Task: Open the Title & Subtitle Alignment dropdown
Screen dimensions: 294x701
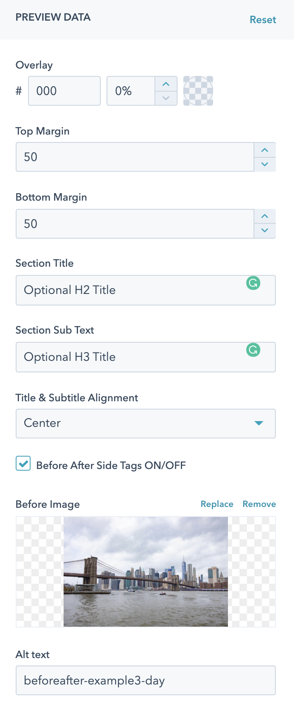Action: pos(145,423)
